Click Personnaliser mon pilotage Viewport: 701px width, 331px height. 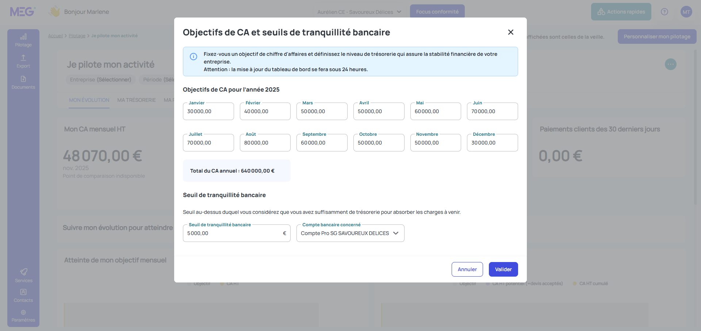coord(657,36)
